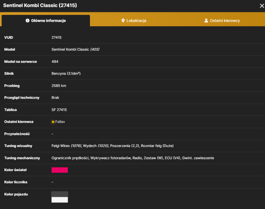Click the Kolor licznika label
Image resolution: width=265 pixels, height=209 pixels.
[16, 182]
